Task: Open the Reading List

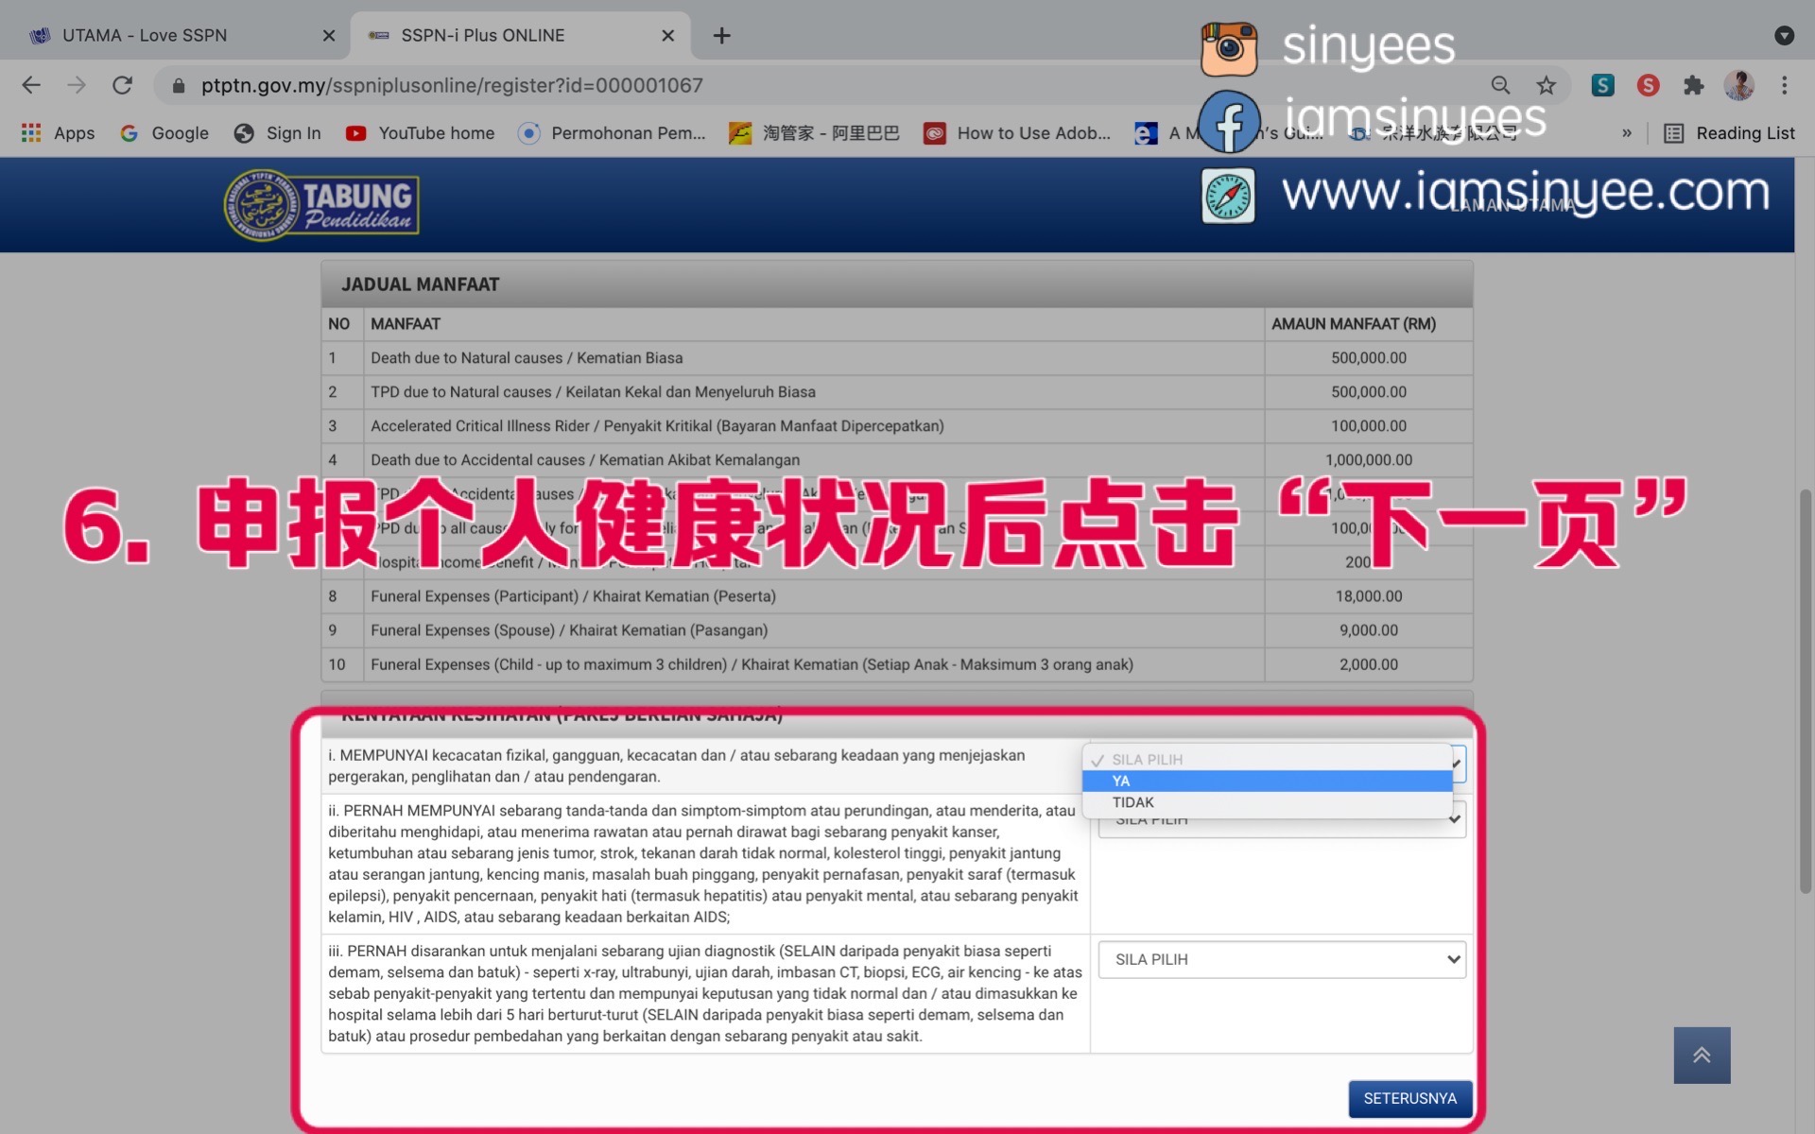Action: point(1728,133)
